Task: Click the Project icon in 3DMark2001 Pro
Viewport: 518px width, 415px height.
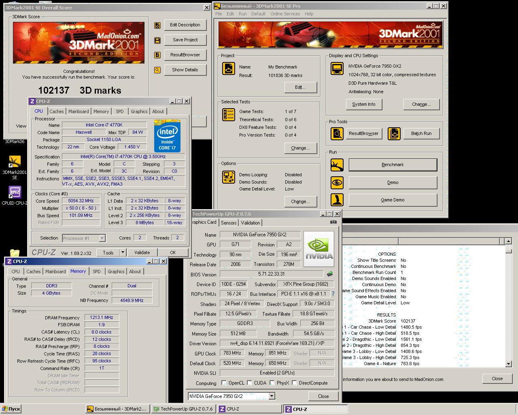Action: (x=228, y=68)
